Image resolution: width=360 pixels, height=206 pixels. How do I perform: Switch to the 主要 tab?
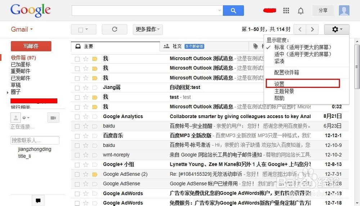coord(116,46)
